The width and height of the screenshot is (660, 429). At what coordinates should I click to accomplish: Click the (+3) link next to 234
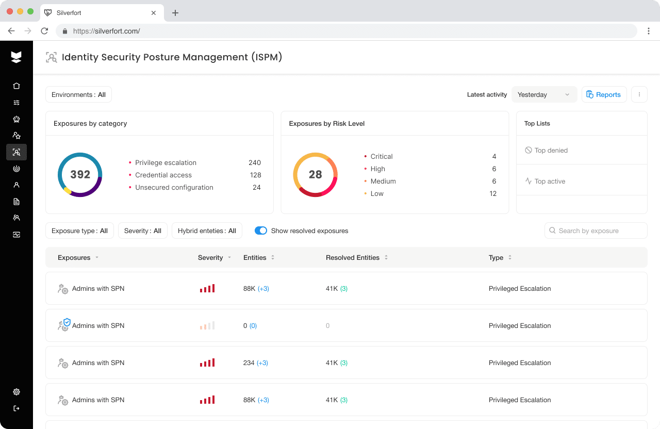pyautogui.click(x=262, y=362)
